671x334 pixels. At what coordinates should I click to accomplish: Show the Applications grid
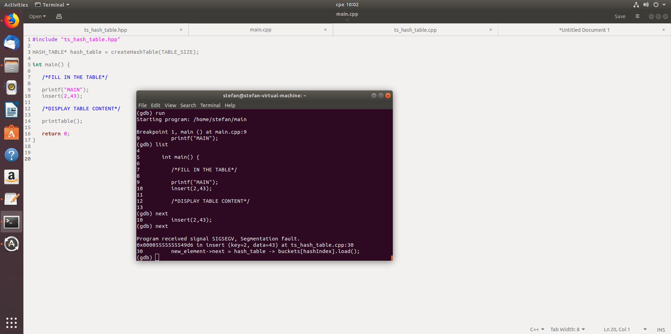(12, 323)
